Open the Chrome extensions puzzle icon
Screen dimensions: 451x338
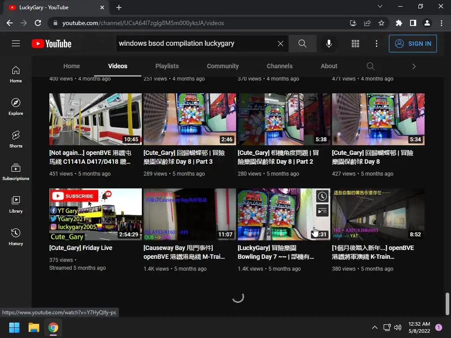(x=399, y=23)
